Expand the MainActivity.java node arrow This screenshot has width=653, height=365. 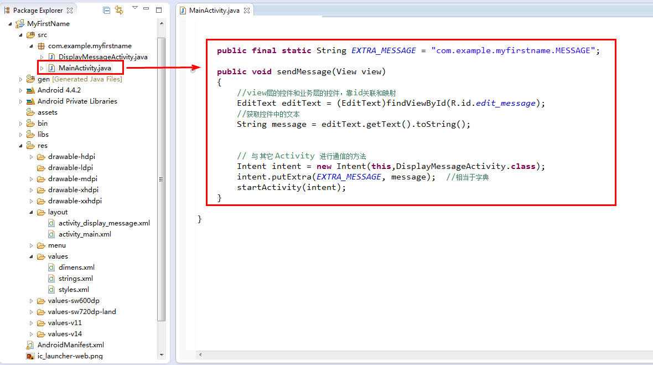pos(42,68)
